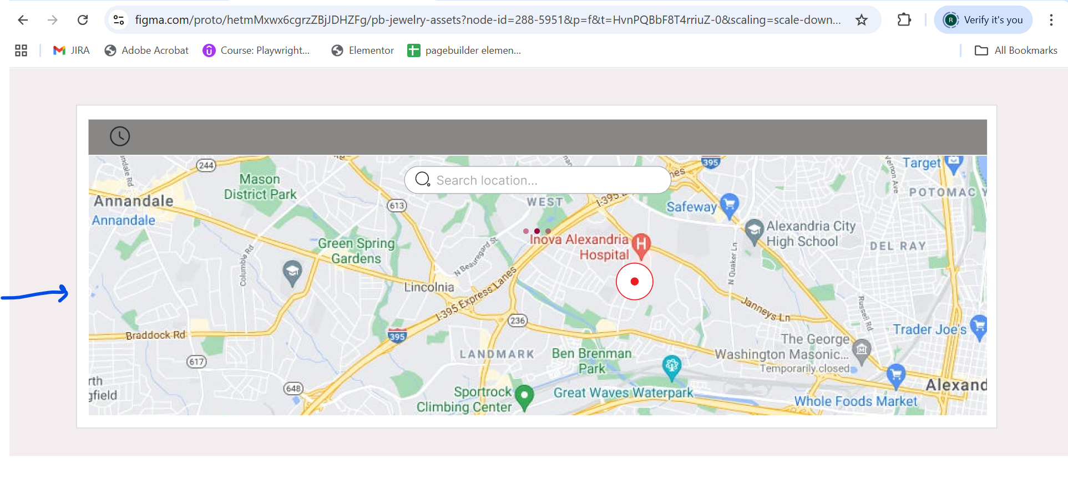View site information for figma.com
The image size is (1068, 479).
tap(119, 21)
